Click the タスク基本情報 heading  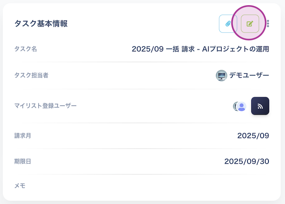click(x=41, y=24)
